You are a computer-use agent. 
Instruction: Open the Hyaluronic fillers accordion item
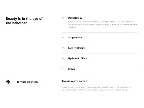click(x=78, y=58)
